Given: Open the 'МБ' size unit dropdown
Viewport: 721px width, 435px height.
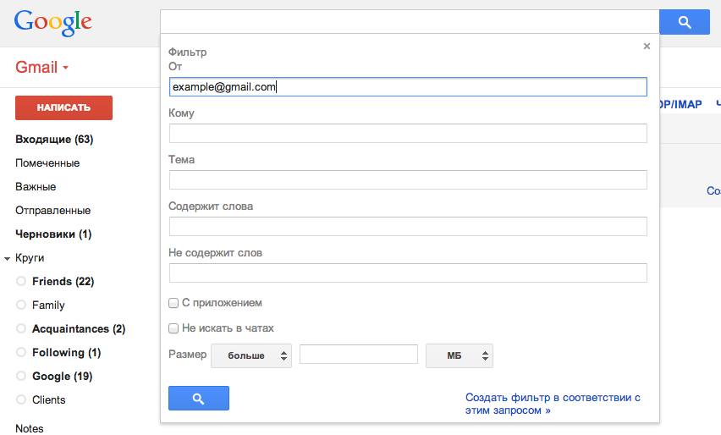Looking at the screenshot, I should coord(459,356).
